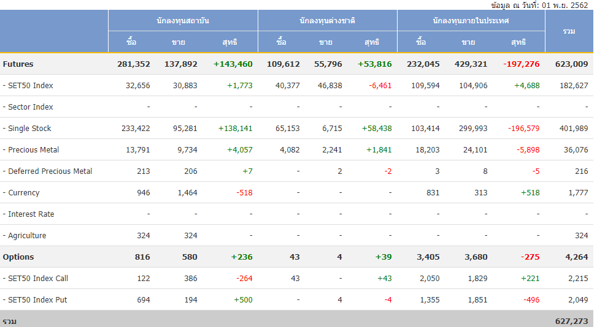Click SET50 Index net value +1,773
Viewport: 597px width, 327px height.
240,86
